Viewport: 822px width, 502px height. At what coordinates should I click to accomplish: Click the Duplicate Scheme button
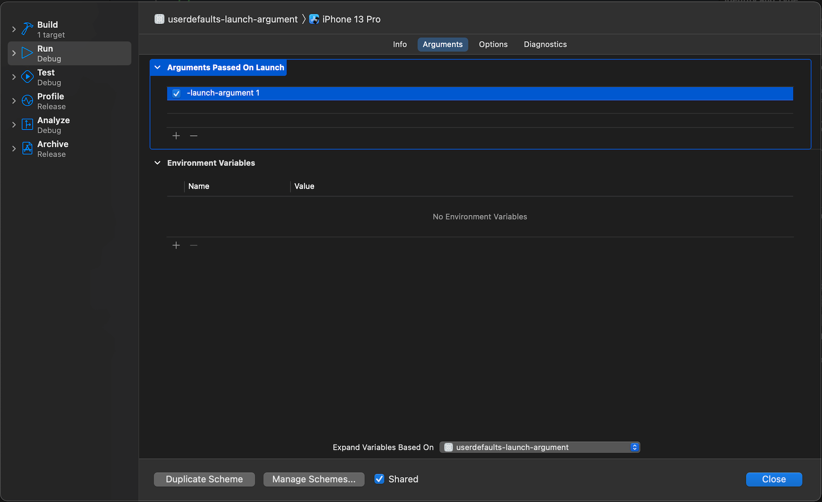[x=204, y=479]
